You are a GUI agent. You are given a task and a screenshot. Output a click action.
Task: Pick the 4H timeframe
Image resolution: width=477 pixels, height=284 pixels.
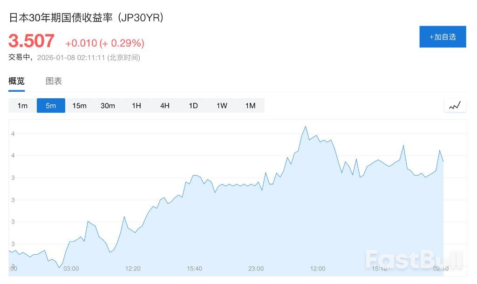click(164, 106)
